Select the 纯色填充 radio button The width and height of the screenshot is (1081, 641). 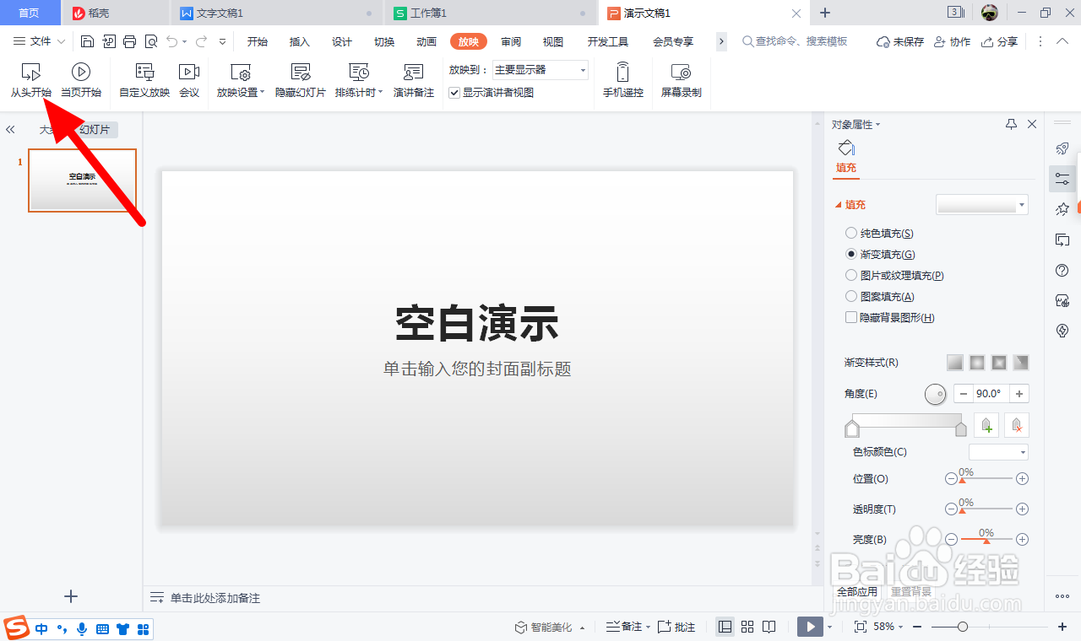850,233
